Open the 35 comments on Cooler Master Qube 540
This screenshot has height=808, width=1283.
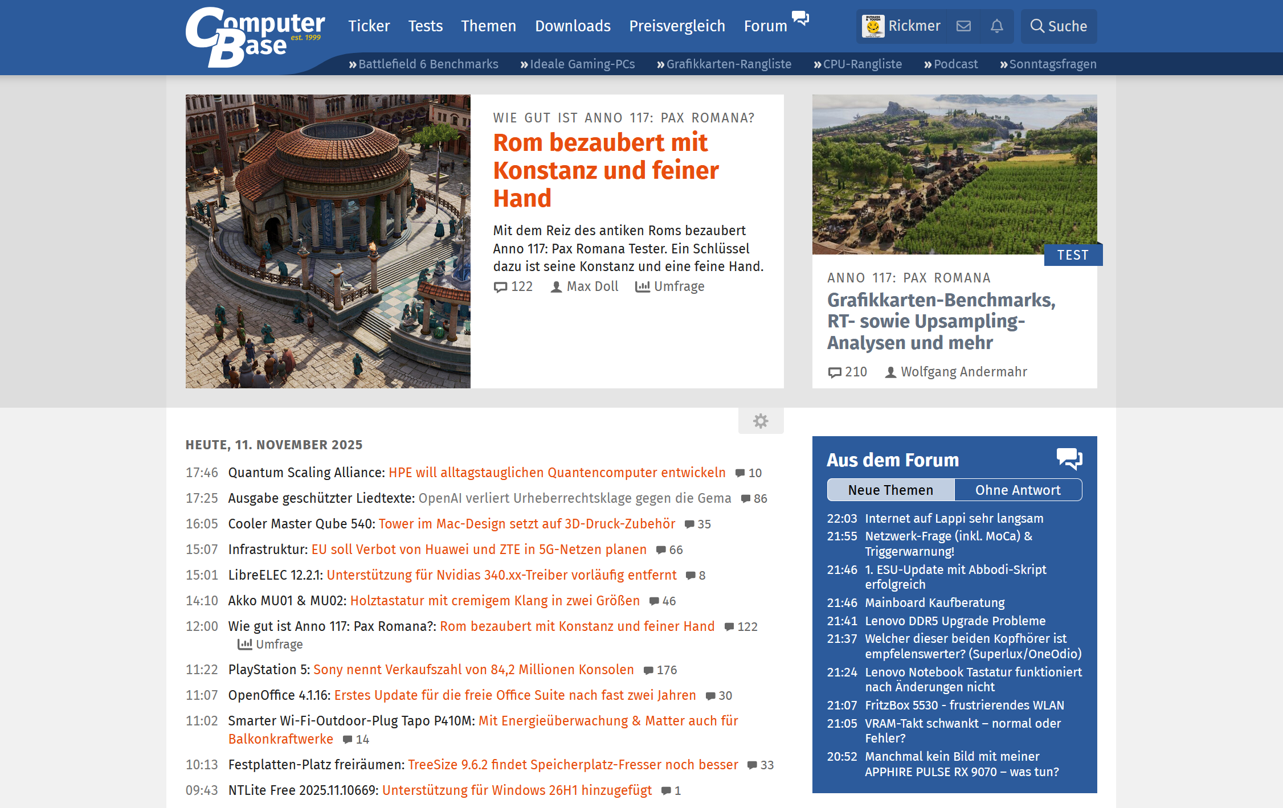click(698, 524)
